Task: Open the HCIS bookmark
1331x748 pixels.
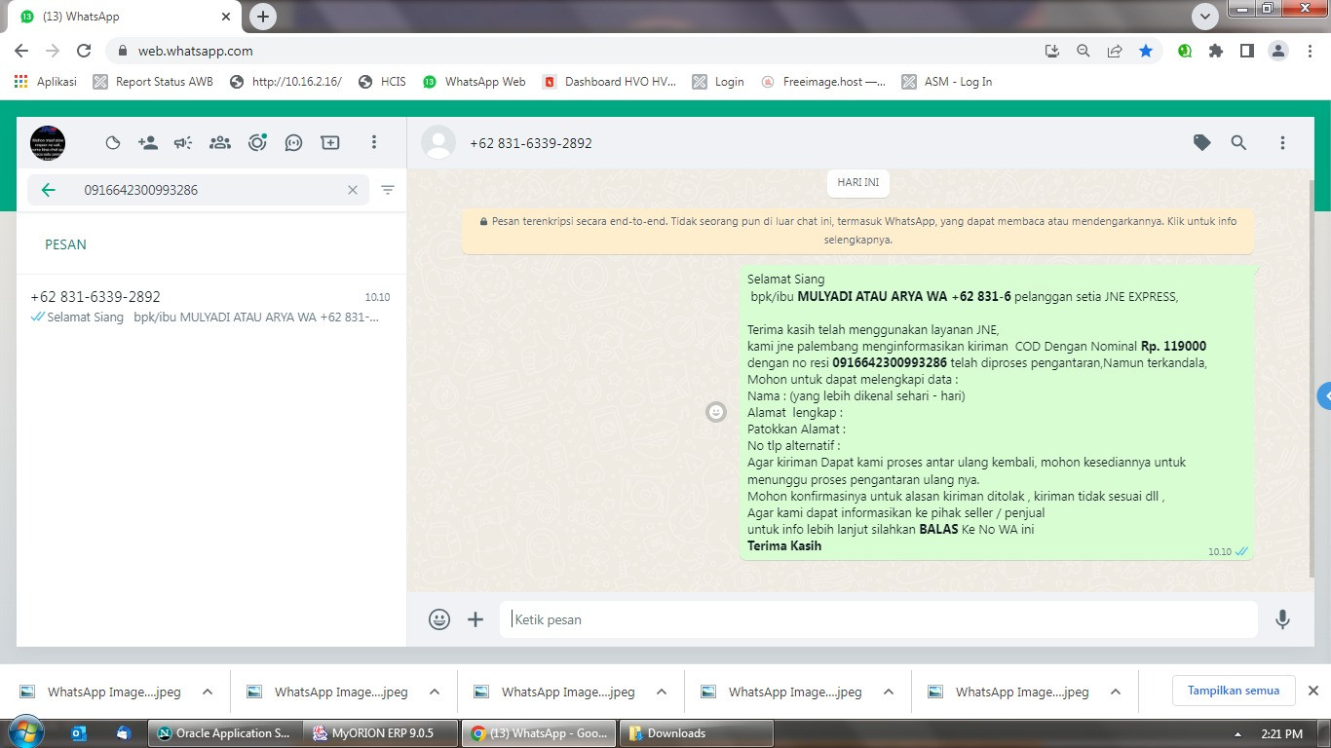Action: pos(382,82)
